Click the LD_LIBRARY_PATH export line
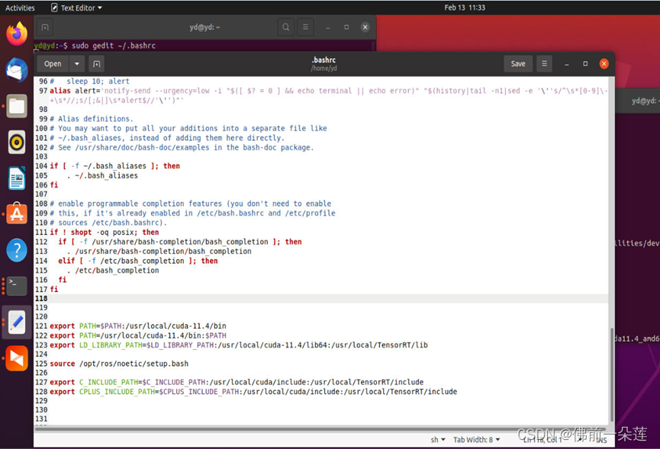 [239, 345]
